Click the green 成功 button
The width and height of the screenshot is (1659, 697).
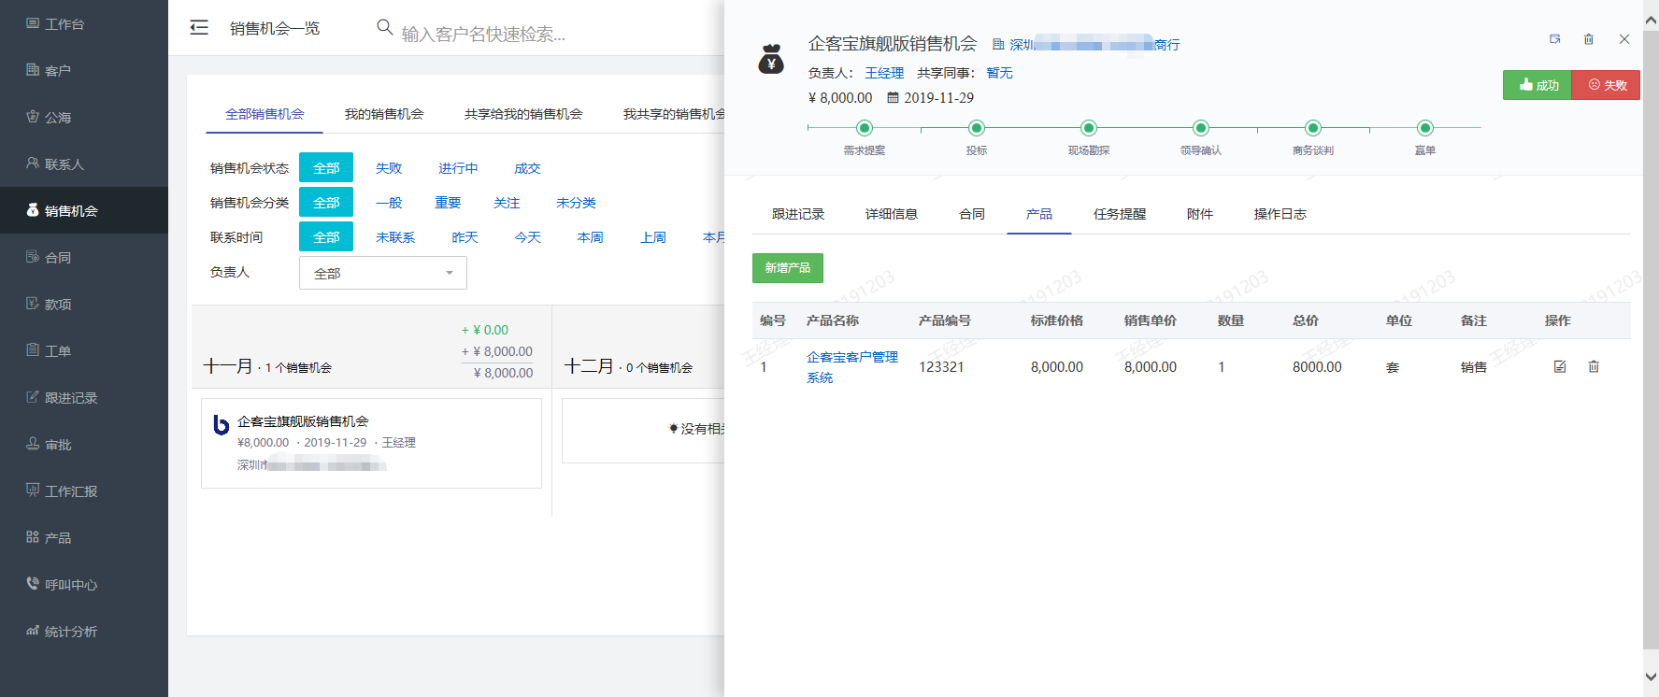(x=1537, y=85)
